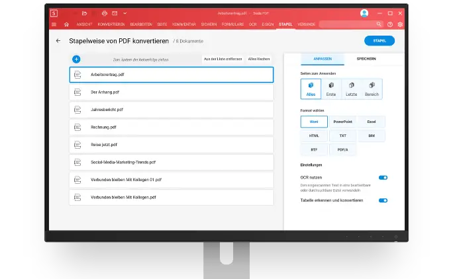The image size is (453, 279).
Task: Click the blue plus add-file icon
Action: pyautogui.click(x=76, y=59)
